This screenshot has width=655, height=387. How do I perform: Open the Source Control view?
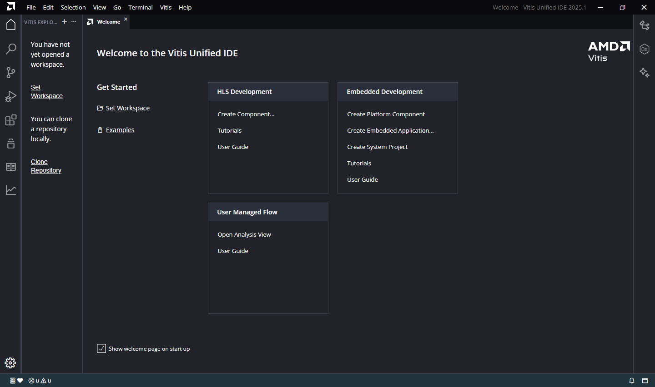coord(11,72)
